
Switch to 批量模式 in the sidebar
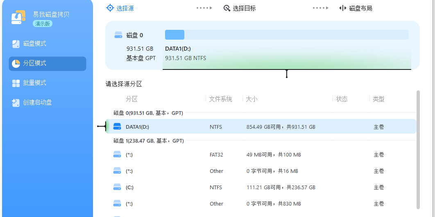pyautogui.click(x=35, y=83)
